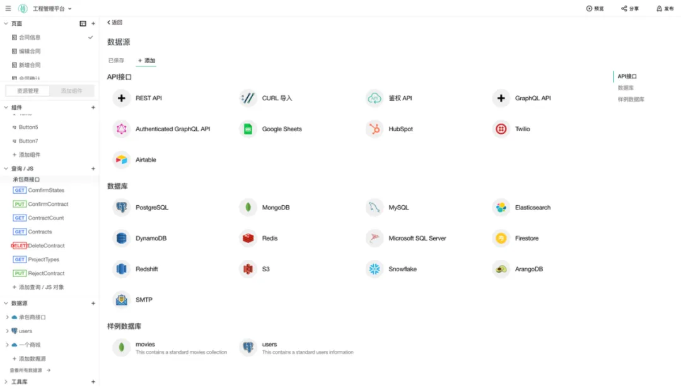Select the S3 icon
This screenshot has width=681, height=390.
point(248,269)
